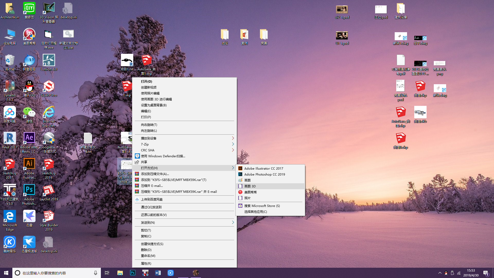Open Task View on the taskbar

pyautogui.click(x=107, y=273)
